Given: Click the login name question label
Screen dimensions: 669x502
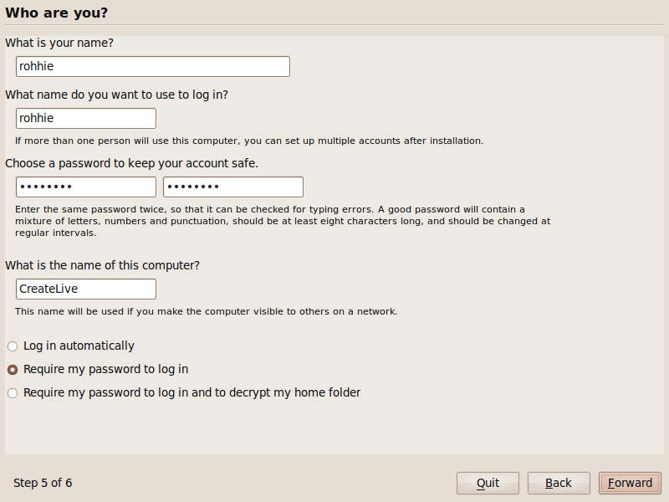Looking at the screenshot, I should pyautogui.click(x=116, y=95).
